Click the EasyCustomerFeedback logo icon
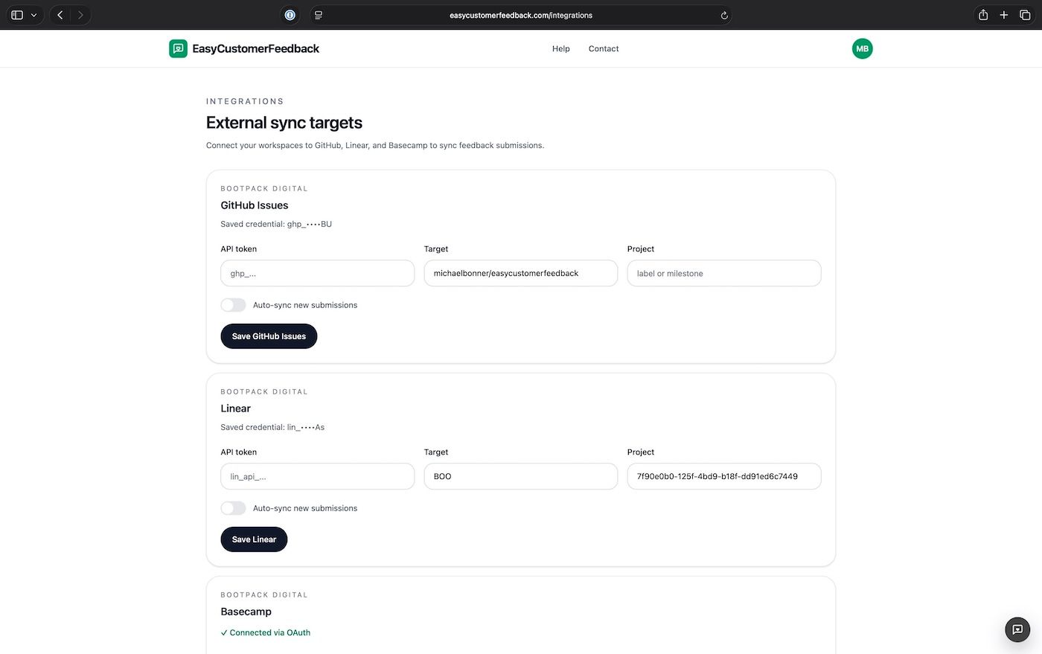 [x=178, y=48]
